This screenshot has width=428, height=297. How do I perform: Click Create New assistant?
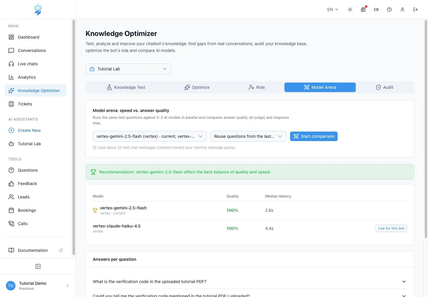click(x=36, y=130)
